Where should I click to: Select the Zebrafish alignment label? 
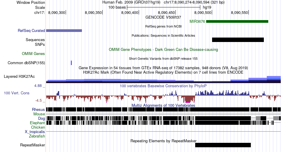click(37, 136)
